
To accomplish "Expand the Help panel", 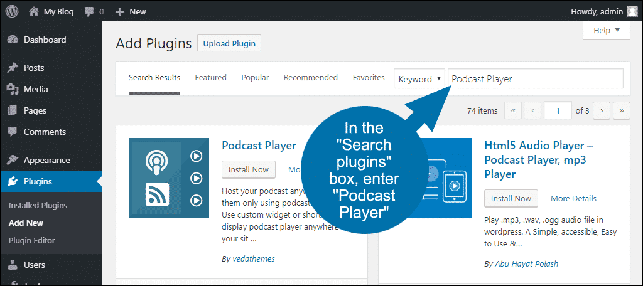I will click(606, 30).
